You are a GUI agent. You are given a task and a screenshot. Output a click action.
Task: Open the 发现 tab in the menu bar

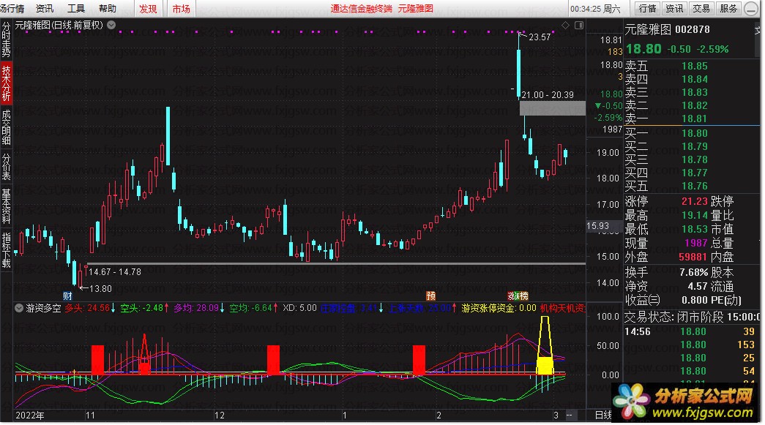[x=148, y=9]
